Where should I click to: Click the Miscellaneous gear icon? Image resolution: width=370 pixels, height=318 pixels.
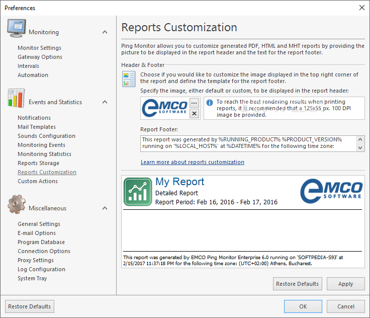click(16, 204)
